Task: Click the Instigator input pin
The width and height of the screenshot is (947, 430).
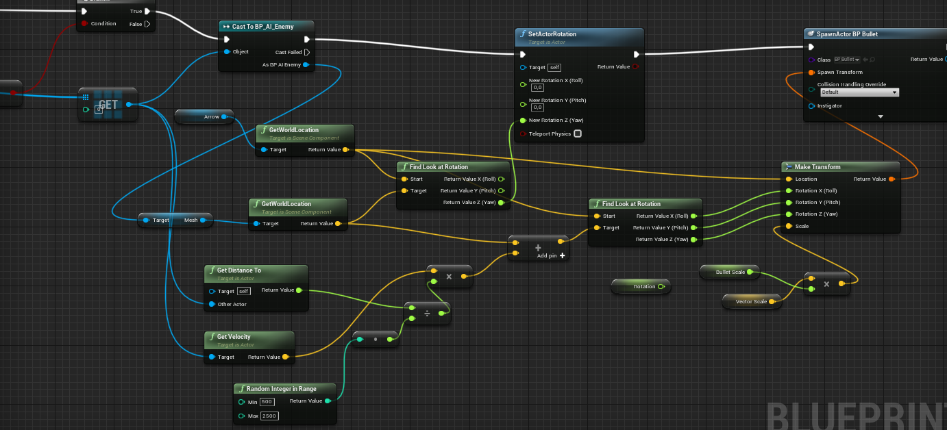Action: [811, 106]
